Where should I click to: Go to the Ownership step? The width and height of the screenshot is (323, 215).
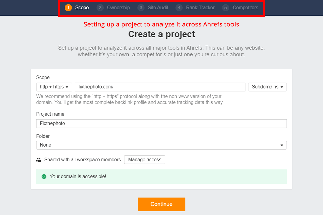click(118, 8)
